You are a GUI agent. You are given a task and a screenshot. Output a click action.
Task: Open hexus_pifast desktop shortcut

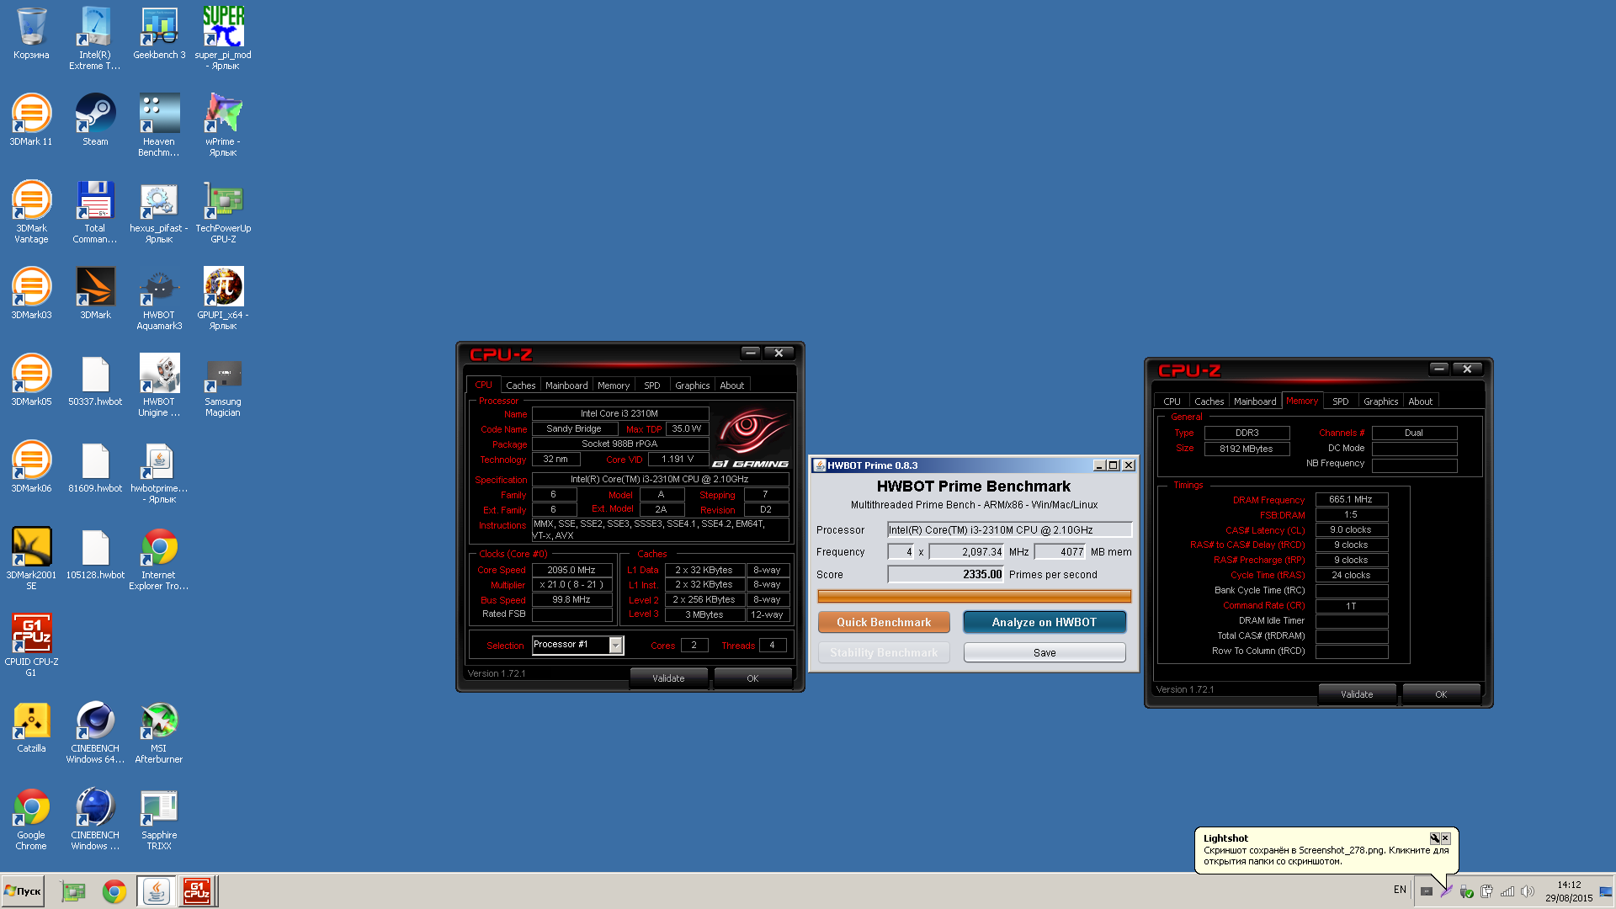[x=159, y=211]
